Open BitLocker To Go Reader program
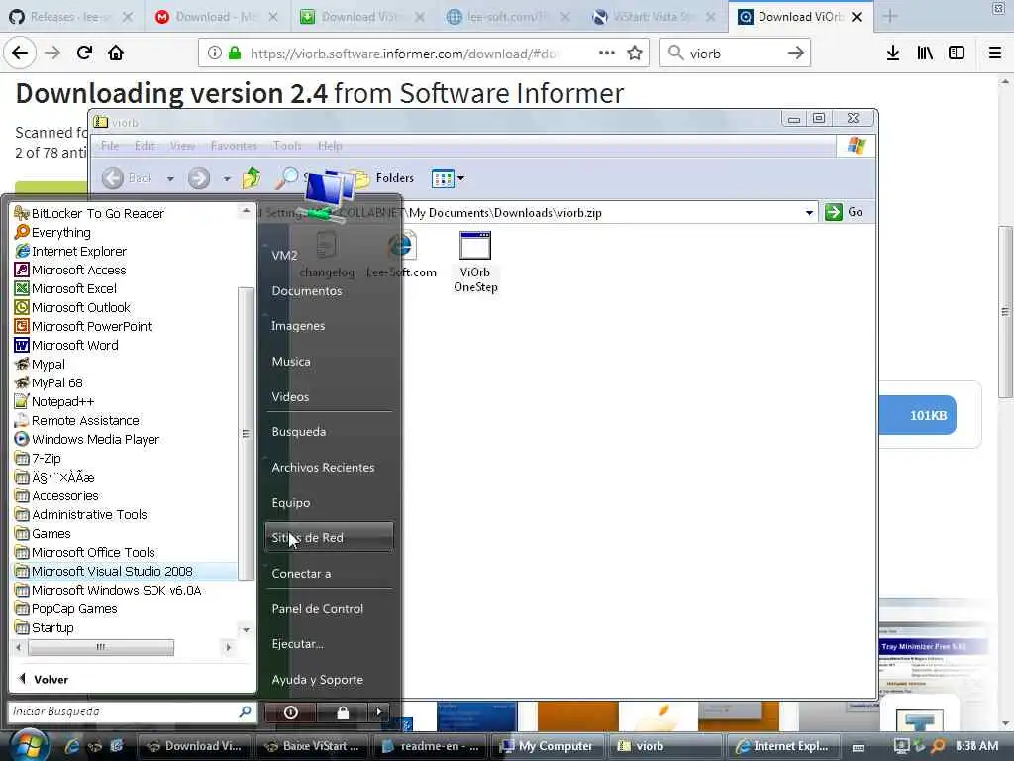Viewport: 1014px width, 761px height. point(89,214)
